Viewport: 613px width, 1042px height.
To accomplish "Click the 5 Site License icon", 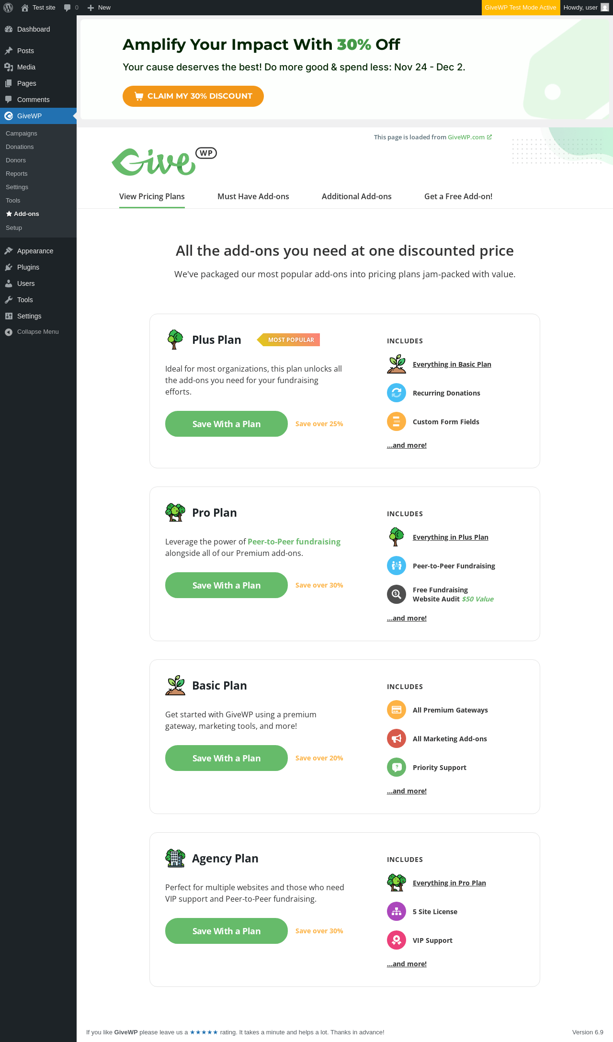I will tap(397, 912).
